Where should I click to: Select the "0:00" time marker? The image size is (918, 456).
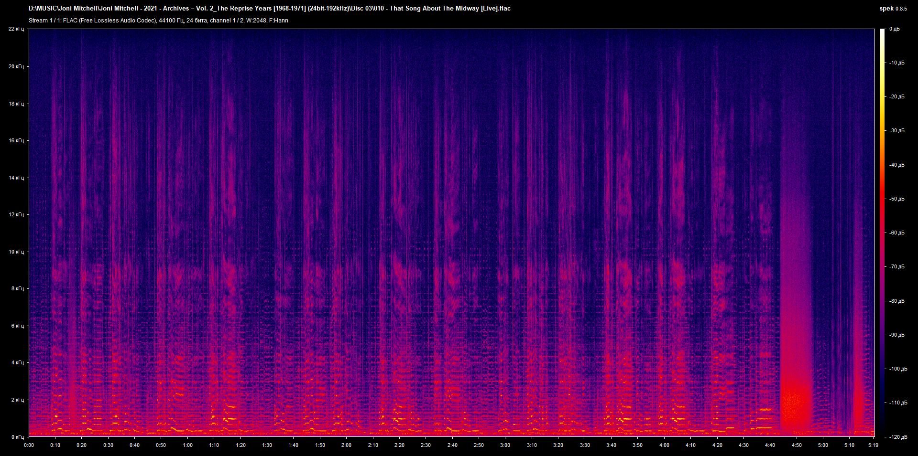click(29, 445)
